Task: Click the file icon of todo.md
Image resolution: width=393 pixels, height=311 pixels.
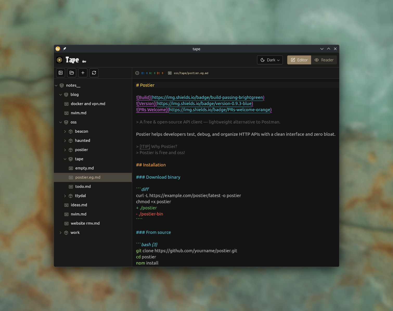Action: point(71,187)
